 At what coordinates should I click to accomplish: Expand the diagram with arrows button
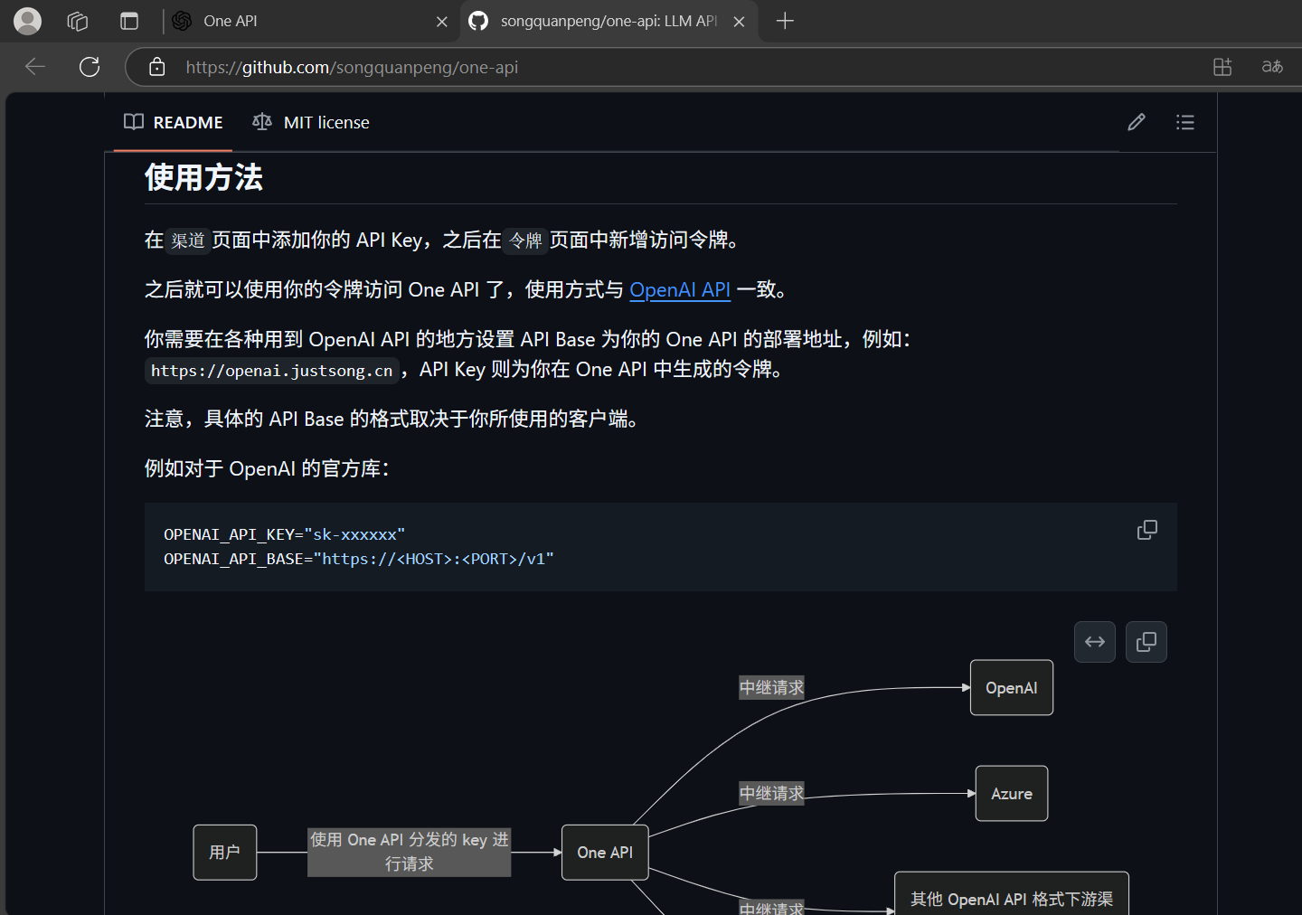(x=1095, y=642)
